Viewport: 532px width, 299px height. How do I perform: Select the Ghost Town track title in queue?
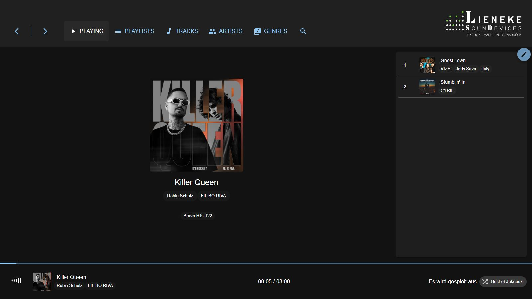453,60
